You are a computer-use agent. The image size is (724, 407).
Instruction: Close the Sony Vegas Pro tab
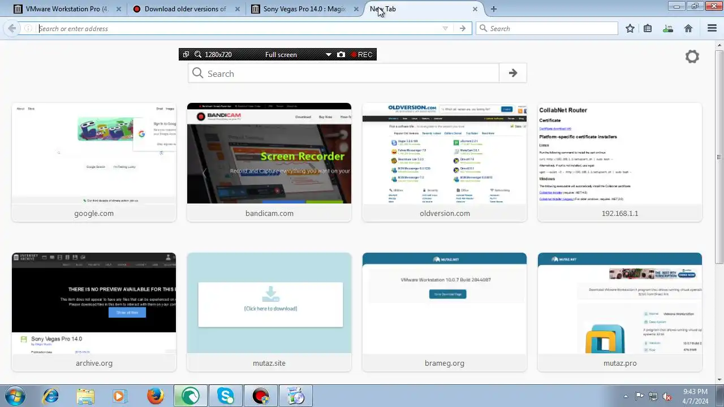(x=356, y=9)
